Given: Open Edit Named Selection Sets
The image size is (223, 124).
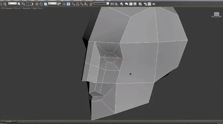Looking at the screenshot, I should [x=91, y=4].
